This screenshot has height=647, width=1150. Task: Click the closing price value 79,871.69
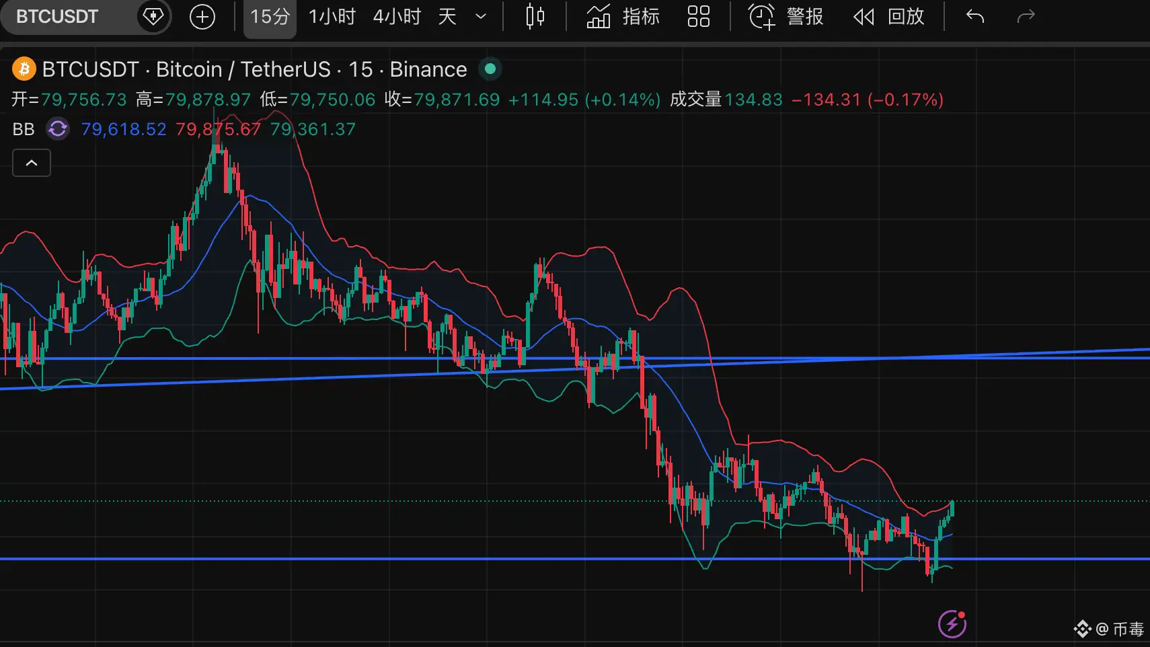click(x=457, y=100)
